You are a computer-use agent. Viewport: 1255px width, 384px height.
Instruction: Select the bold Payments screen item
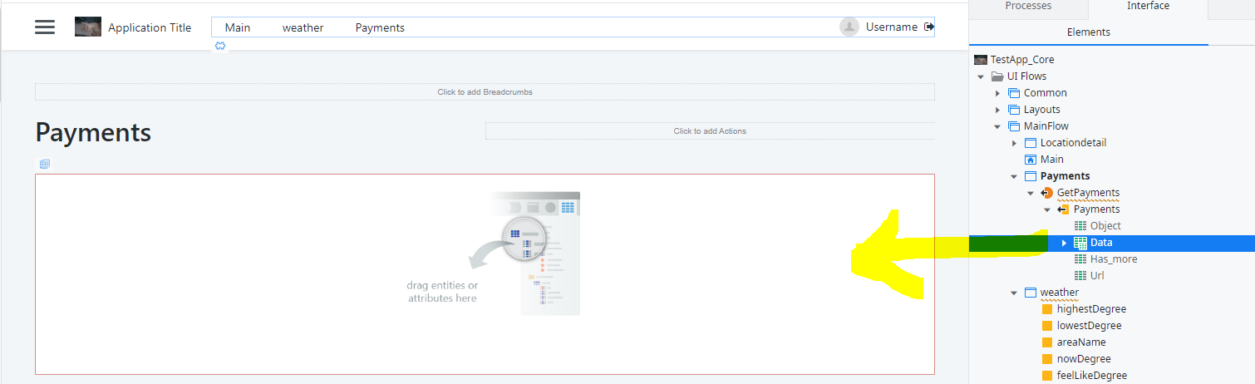point(1066,176)
